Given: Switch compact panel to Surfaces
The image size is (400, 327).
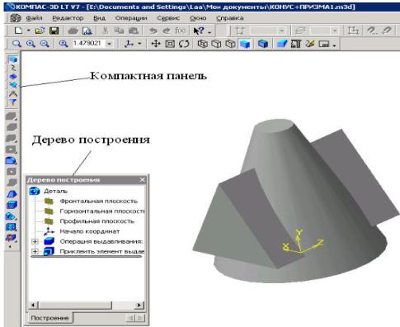Looking at the screenshot, I should click(x=12, y=76).
